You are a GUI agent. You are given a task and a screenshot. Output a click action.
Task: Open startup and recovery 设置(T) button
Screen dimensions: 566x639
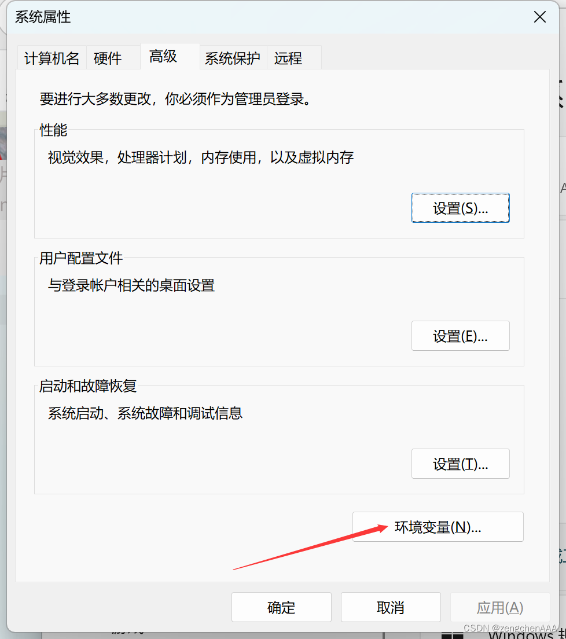[461, 464]
